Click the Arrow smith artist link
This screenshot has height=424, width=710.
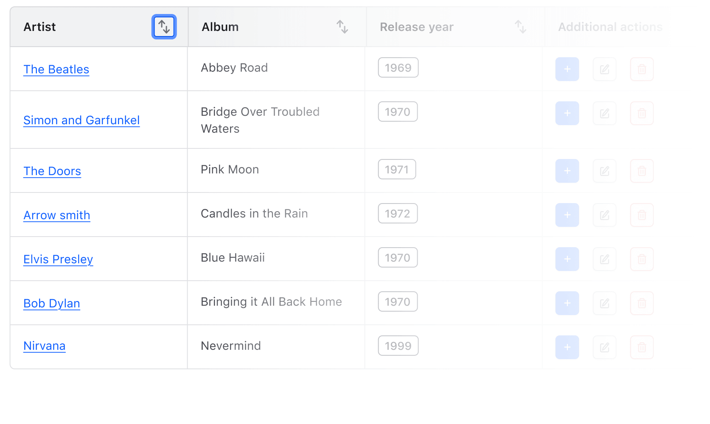[x=57, y=215]
